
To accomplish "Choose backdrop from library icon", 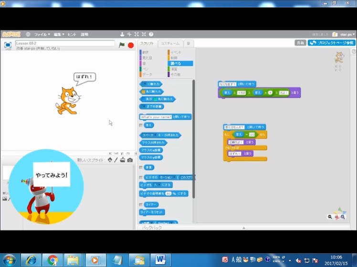I will (x=5, y=199).
